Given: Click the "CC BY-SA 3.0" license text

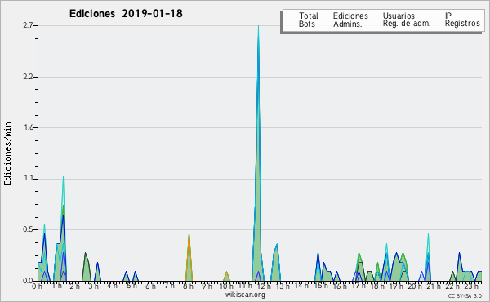Looking at the screenshot, I should coord(465,296).
